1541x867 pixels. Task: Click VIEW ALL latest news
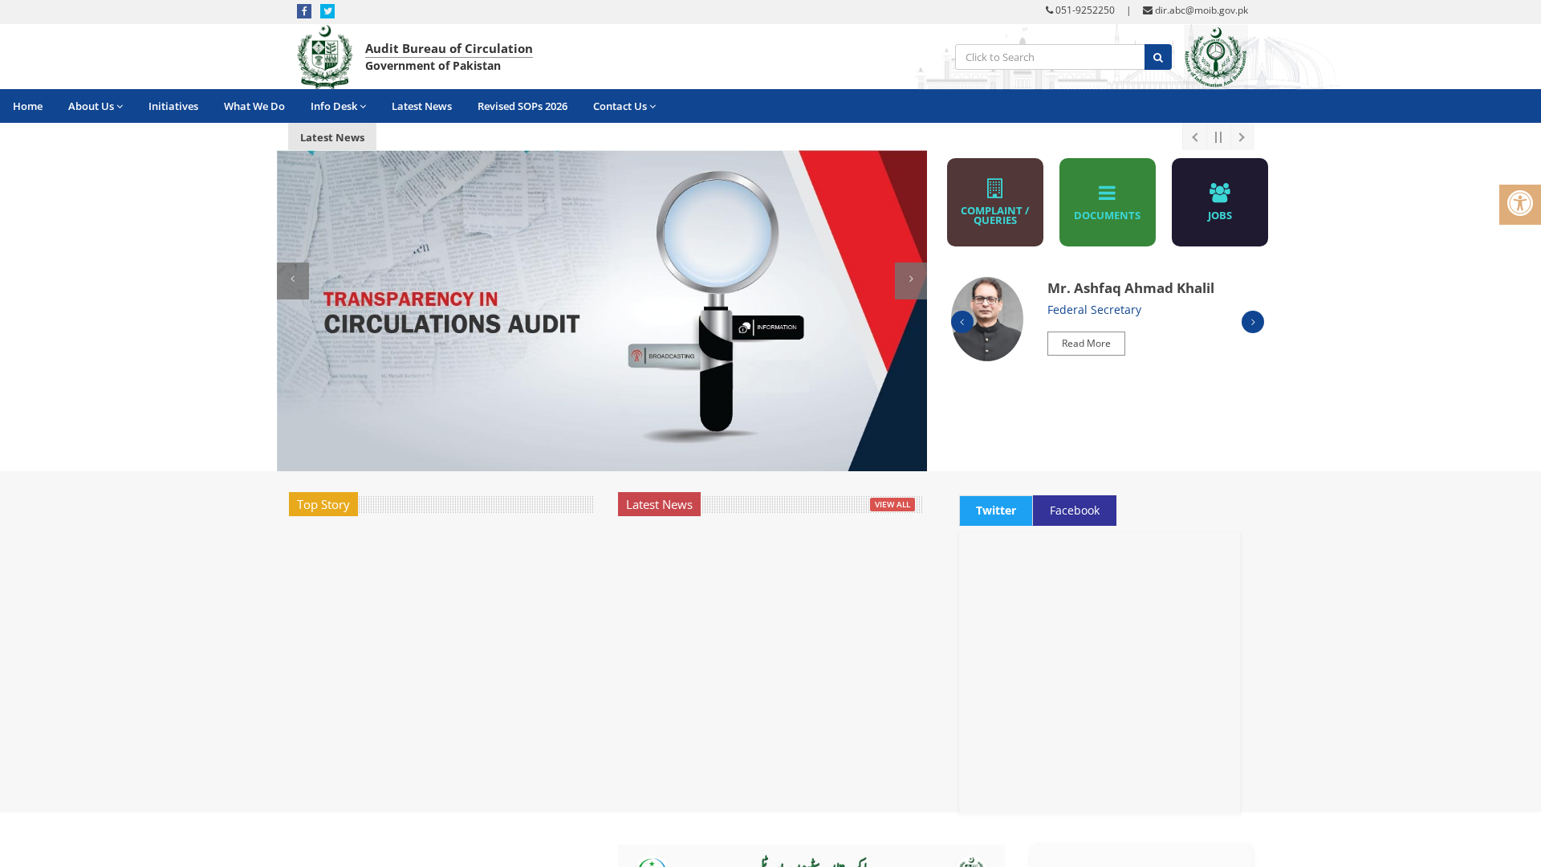(x=892, y=504)
